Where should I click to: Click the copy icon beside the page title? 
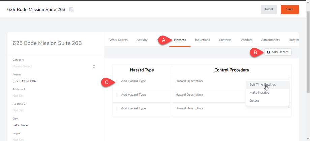71,10
